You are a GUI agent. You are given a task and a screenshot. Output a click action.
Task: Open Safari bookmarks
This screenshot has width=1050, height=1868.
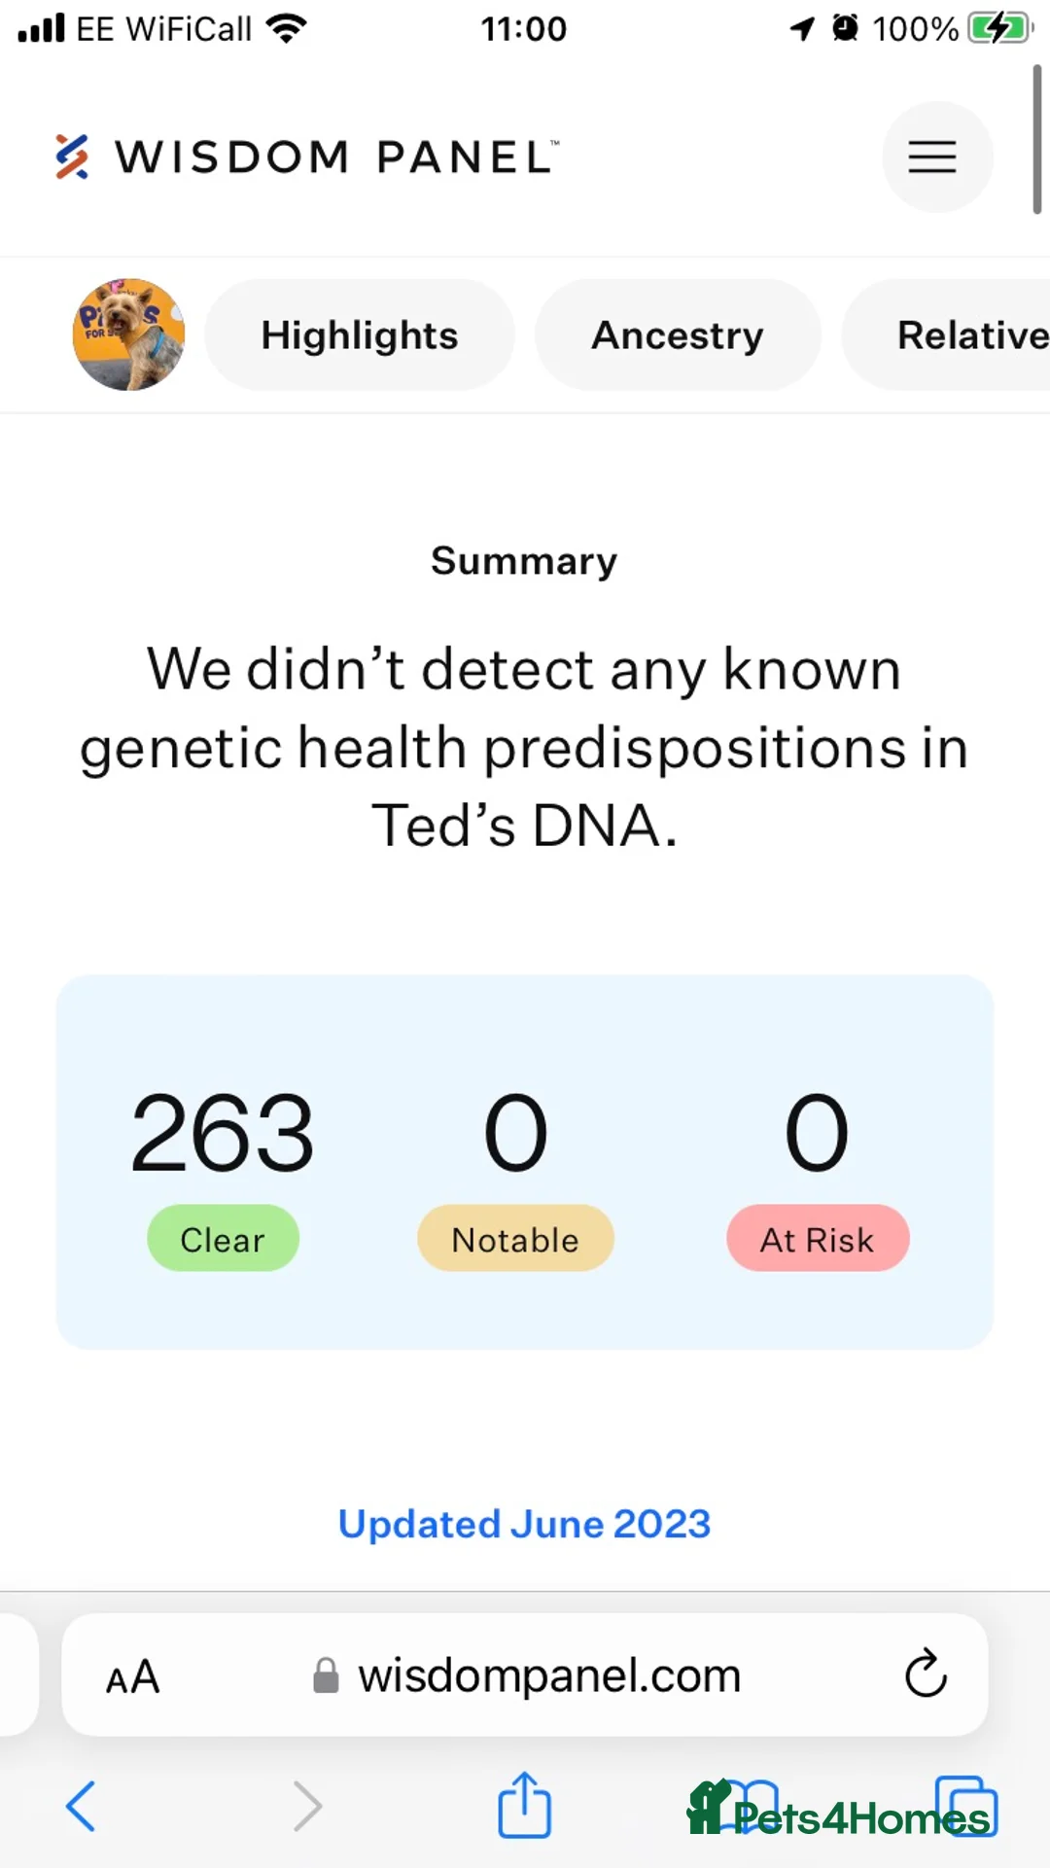click(x=752, y=1806)
